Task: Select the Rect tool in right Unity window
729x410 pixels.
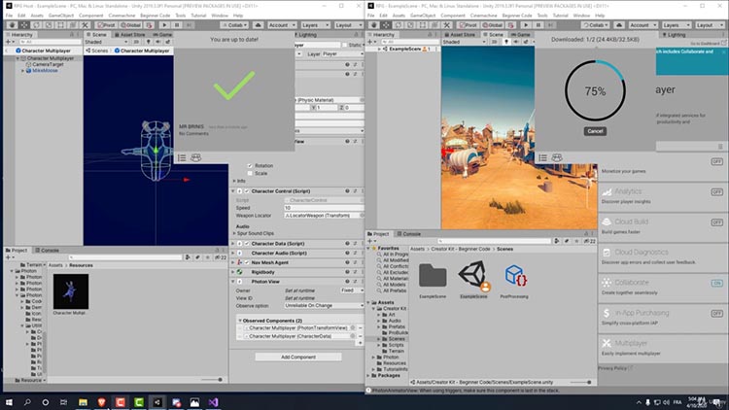Action: coord(422,25)
